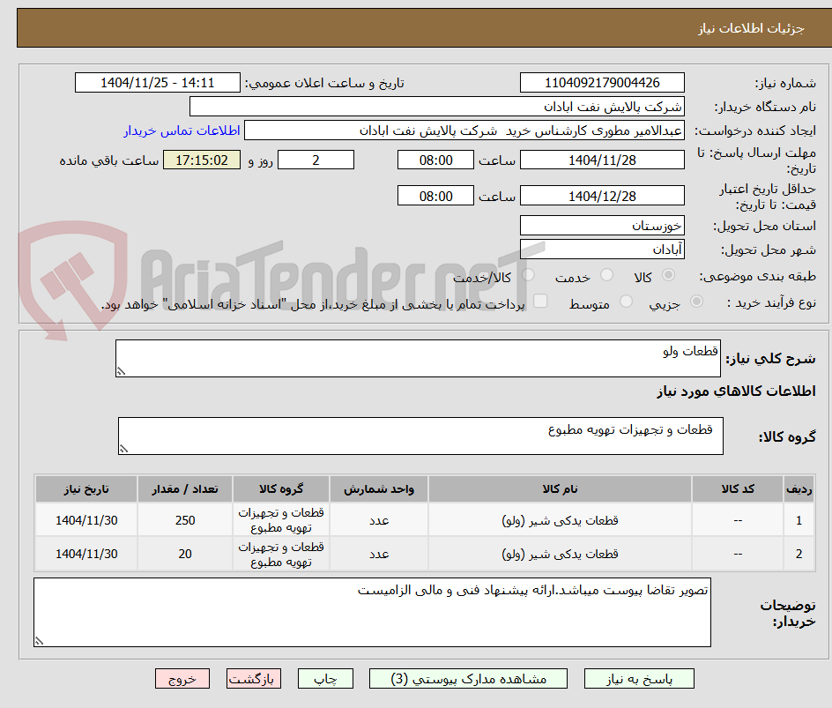
Task: Click the unit عدد in row 2
Action: pyautogui.click(x=379, y=554)
